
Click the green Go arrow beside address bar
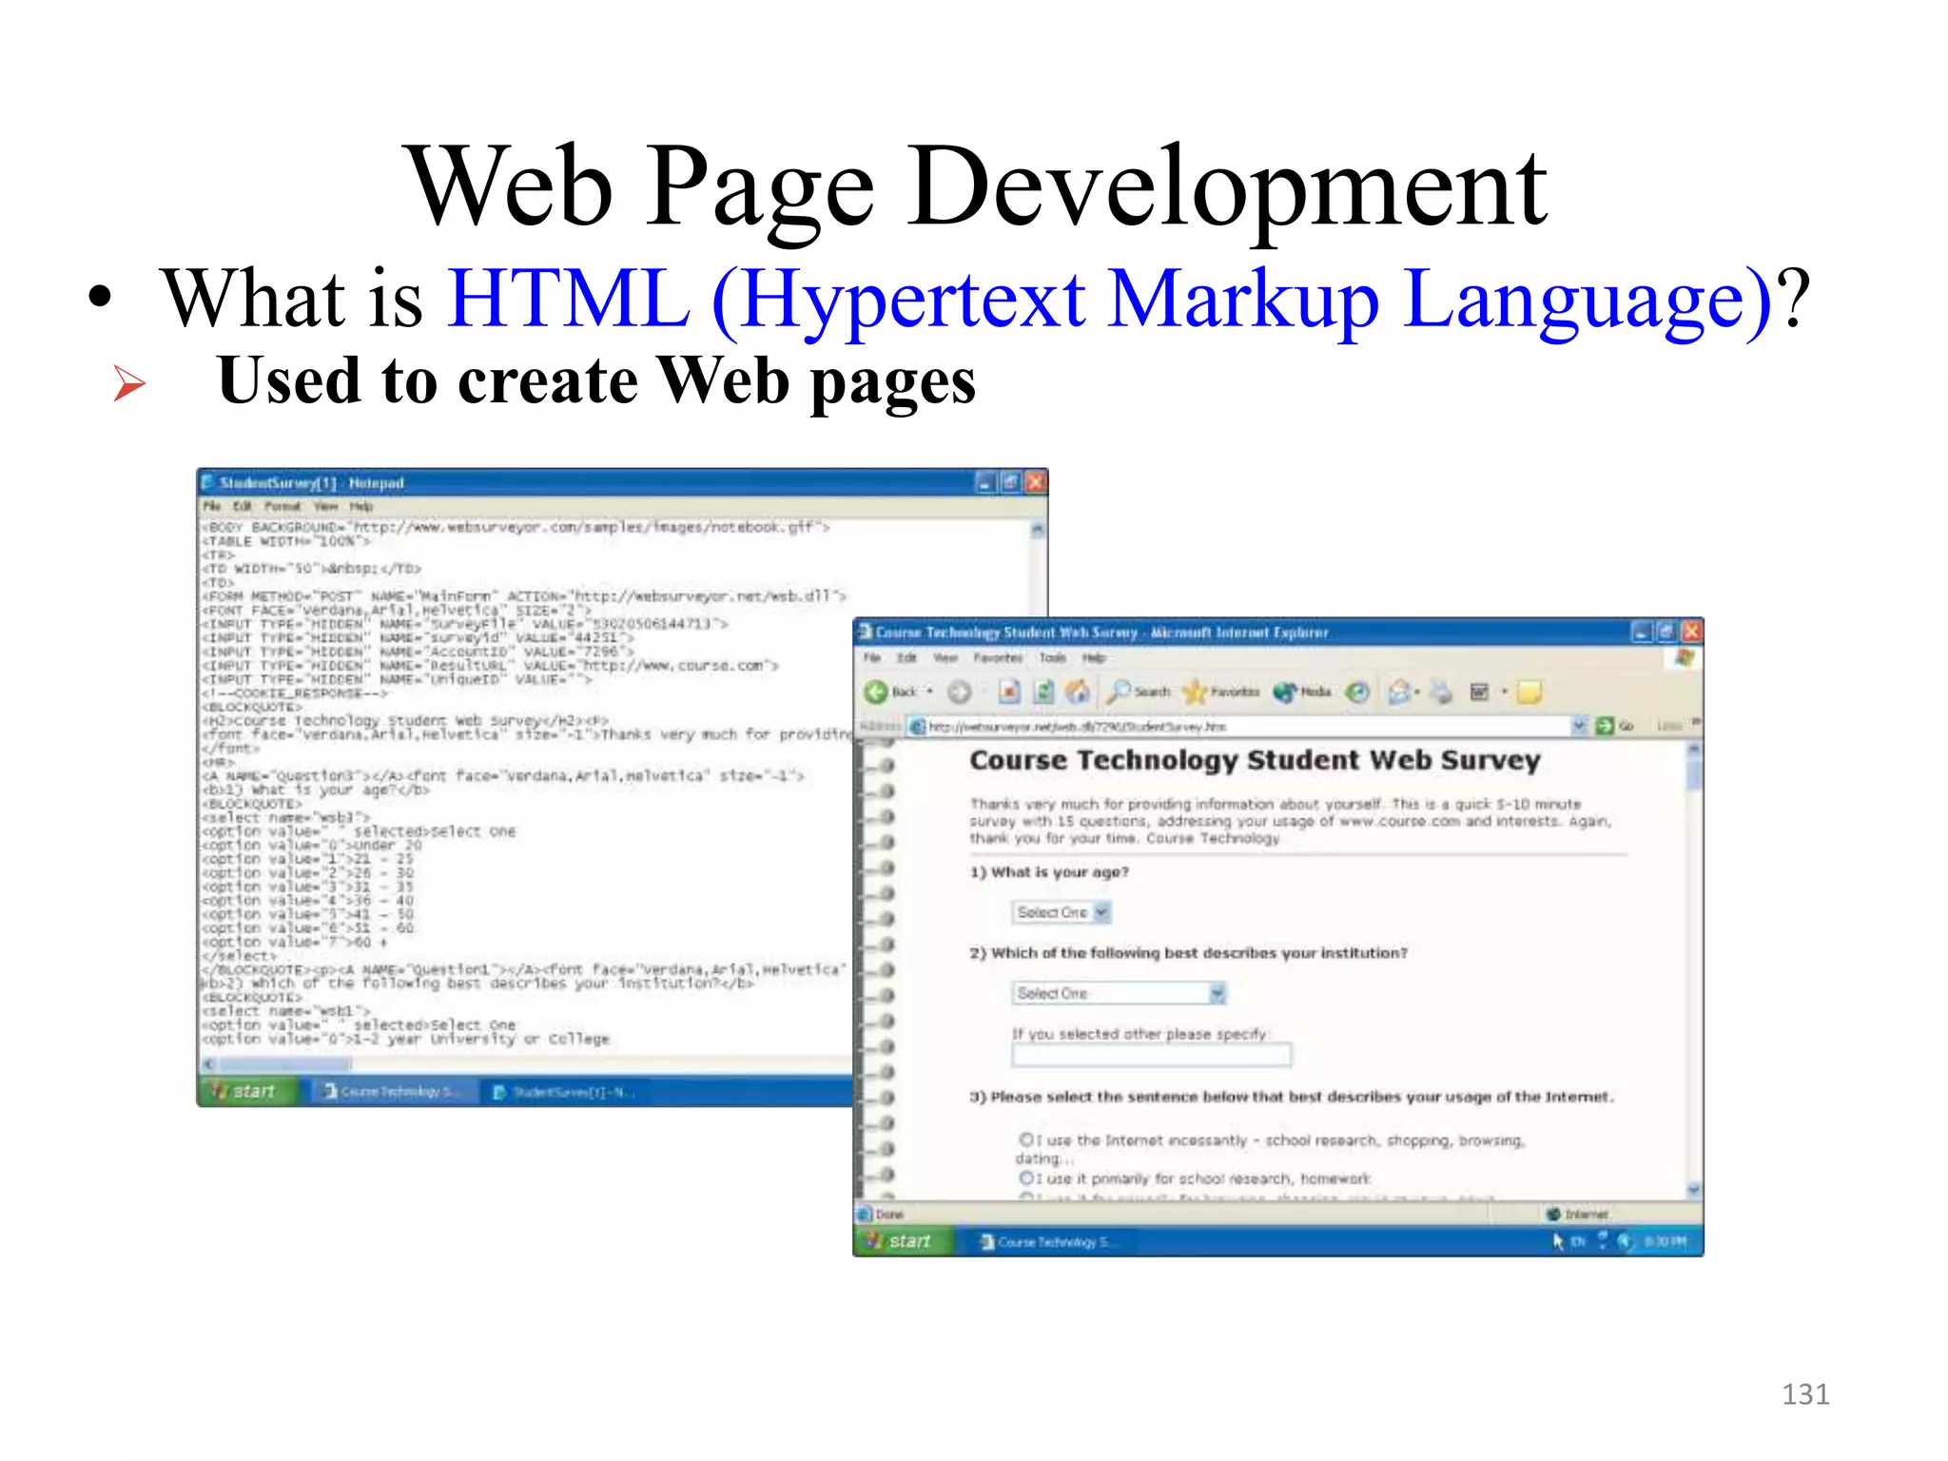[1605, 726]
